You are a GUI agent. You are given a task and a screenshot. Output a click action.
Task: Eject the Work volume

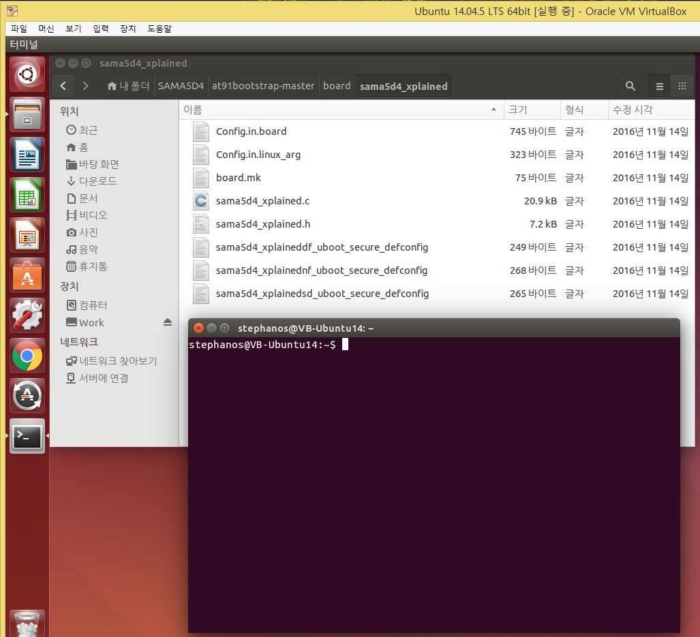click(168, 322)
